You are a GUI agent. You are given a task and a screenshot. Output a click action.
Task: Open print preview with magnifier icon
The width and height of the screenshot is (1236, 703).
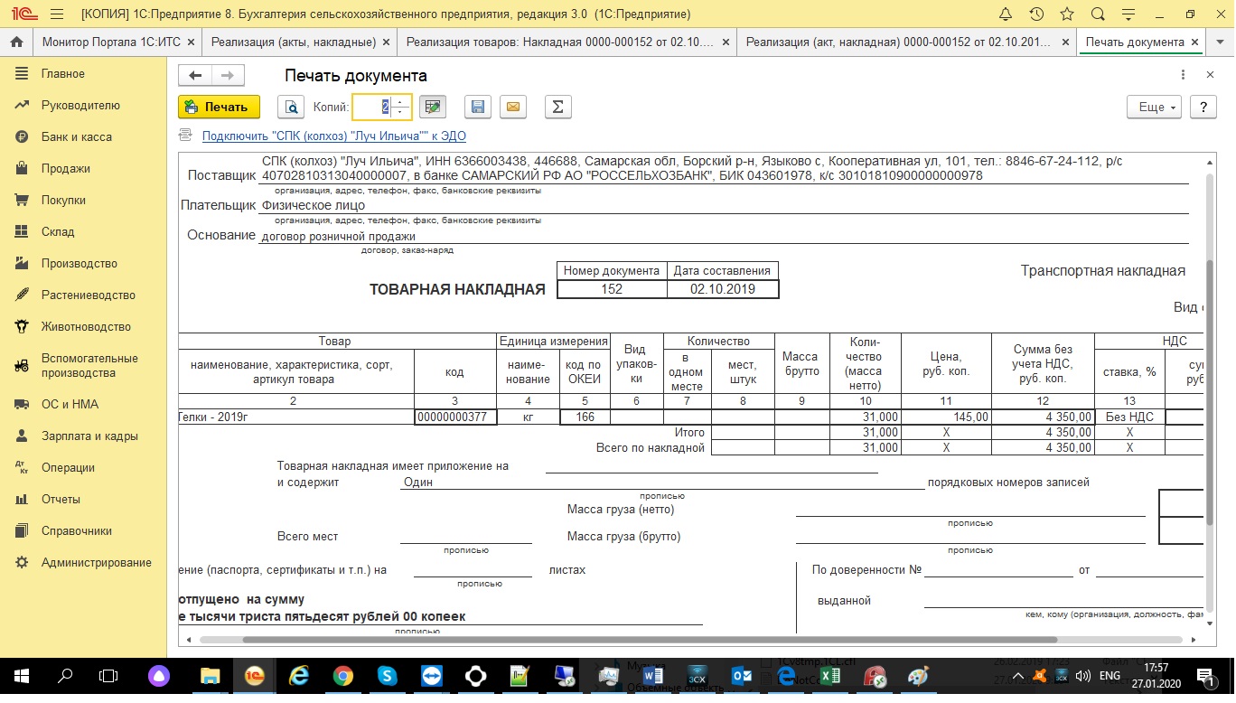pyautogui.click(x=291, y=108)
